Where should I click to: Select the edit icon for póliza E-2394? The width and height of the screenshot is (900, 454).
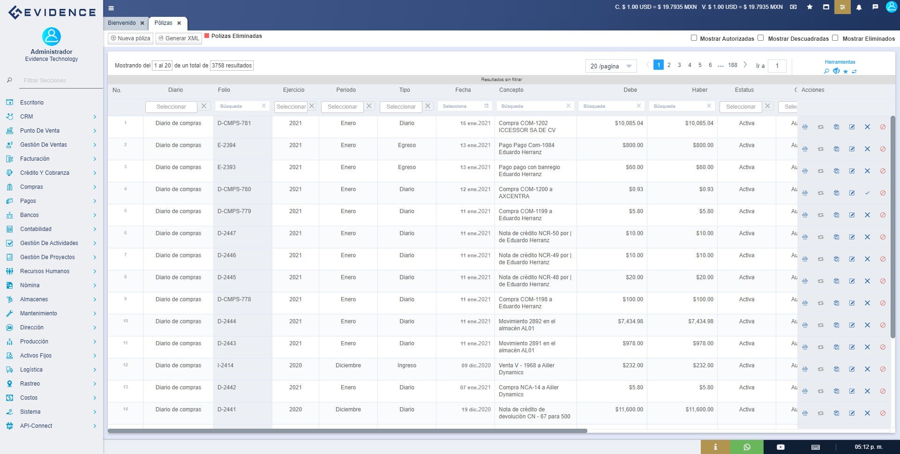pyautogui.click(x=852, y=149)
